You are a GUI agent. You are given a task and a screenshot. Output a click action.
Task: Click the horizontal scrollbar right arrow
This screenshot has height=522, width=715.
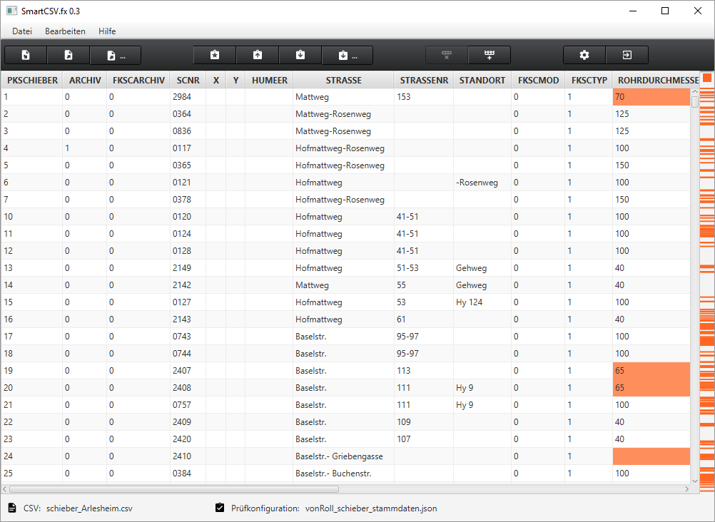click(686, 489)
